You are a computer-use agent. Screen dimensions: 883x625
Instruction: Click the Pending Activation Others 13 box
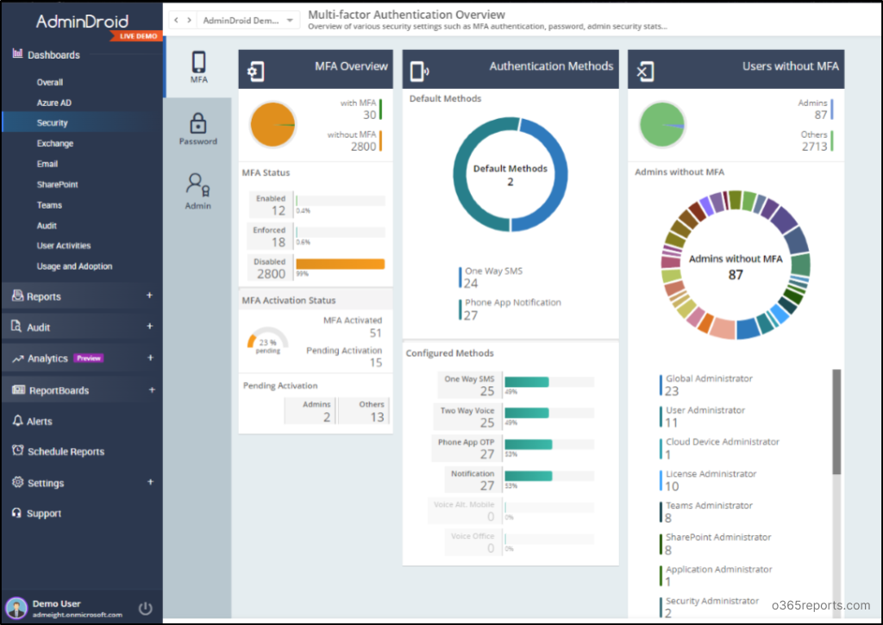[x=364, y=411]
